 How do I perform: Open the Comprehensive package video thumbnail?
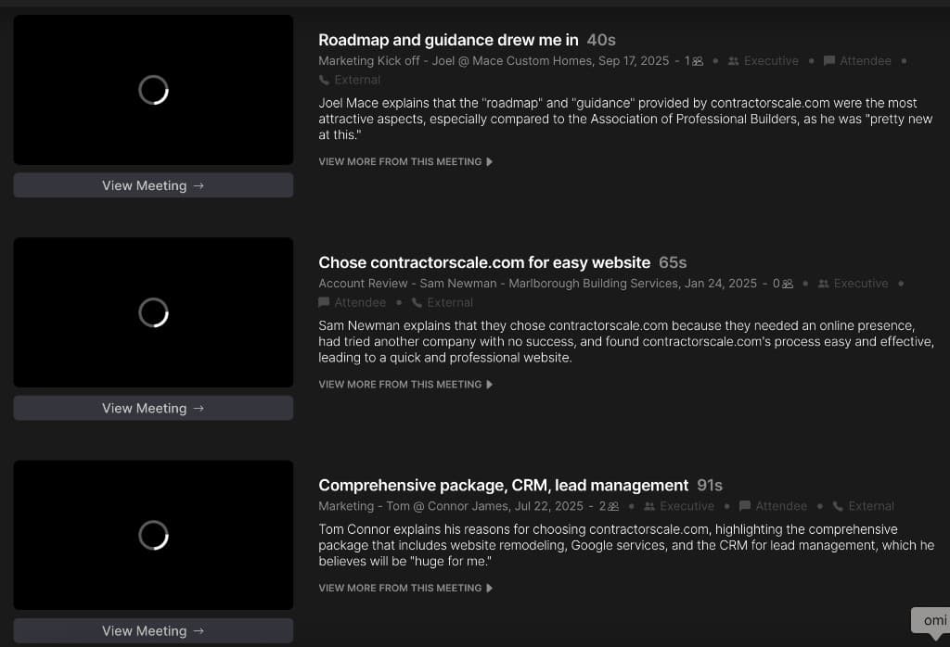(153, 535)
